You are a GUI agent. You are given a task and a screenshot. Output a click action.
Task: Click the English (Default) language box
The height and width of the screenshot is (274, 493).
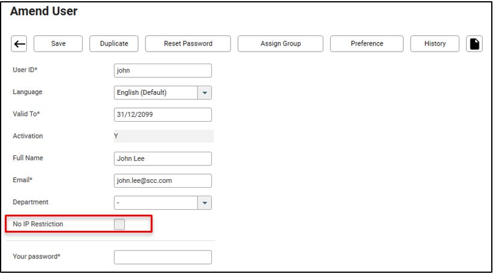coord(156,93)
